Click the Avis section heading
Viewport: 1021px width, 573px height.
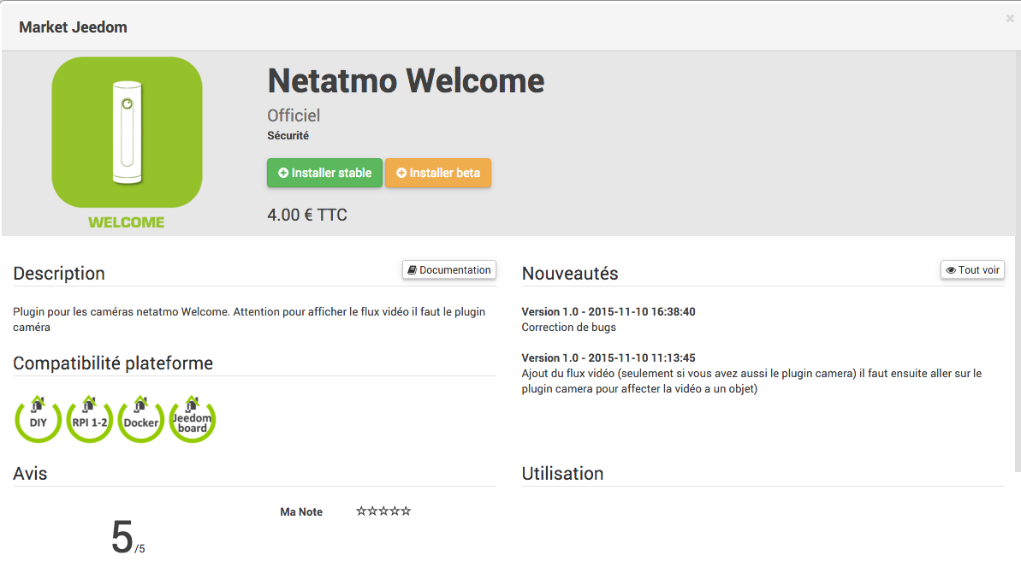[30, 474]
